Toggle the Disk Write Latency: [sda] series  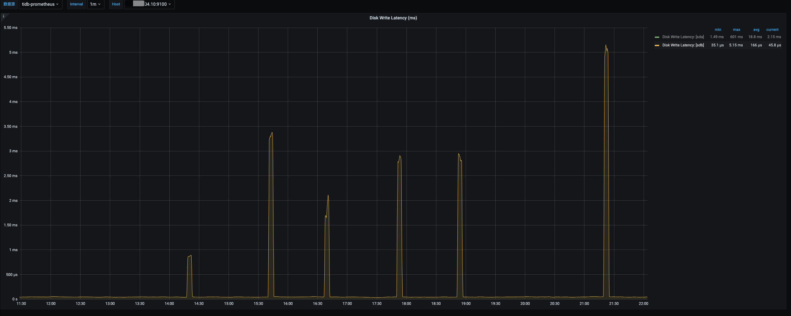pyautogui.click(x=683, y=37)
